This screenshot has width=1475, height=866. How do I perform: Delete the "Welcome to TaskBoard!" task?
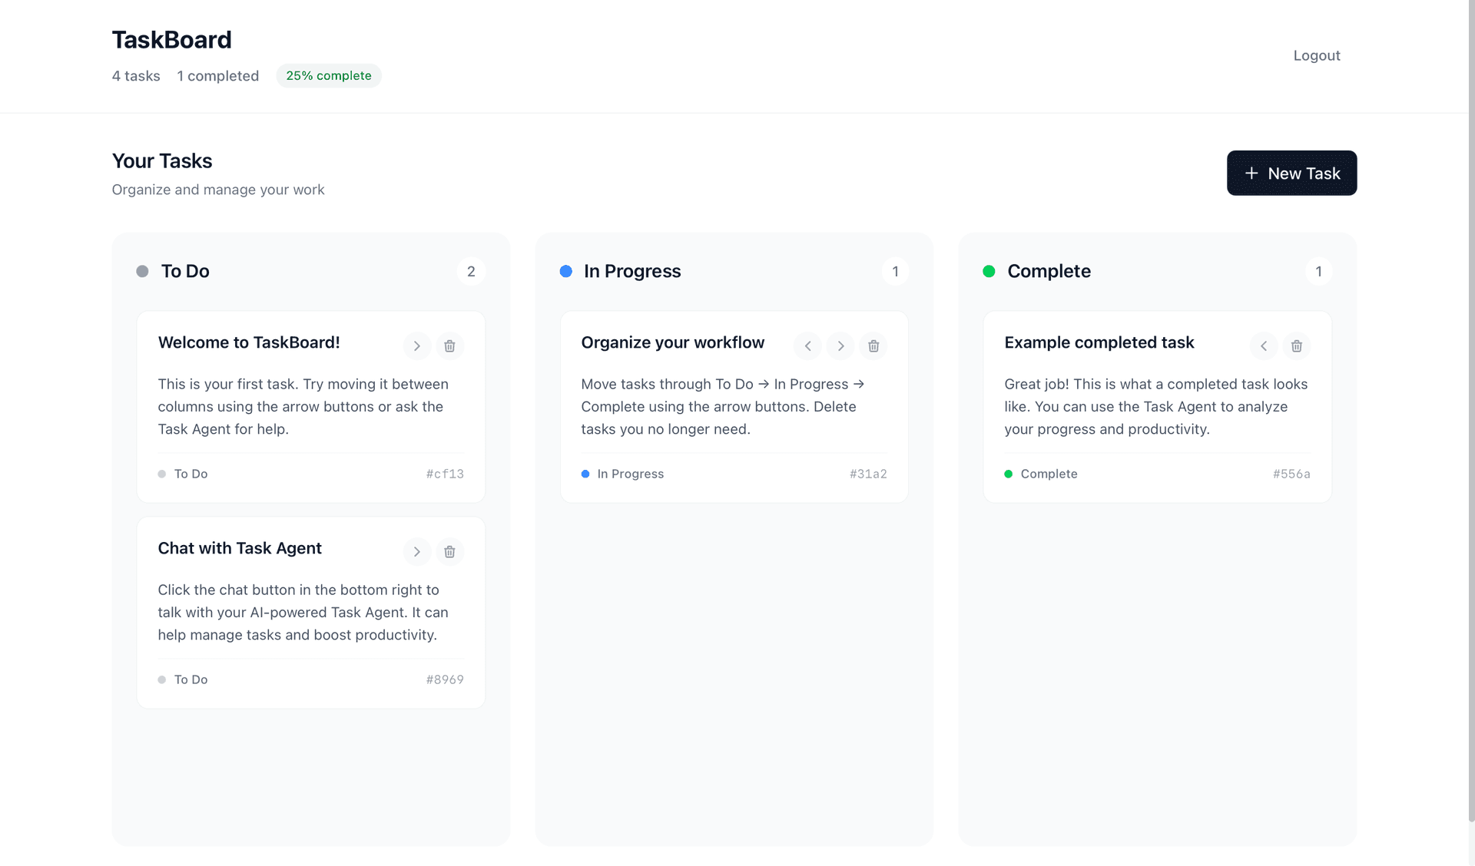click(450, 346)
